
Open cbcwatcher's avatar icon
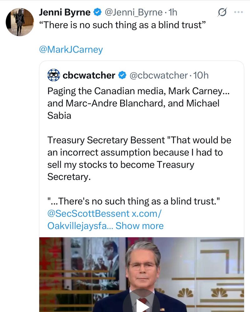click(53, 75)
